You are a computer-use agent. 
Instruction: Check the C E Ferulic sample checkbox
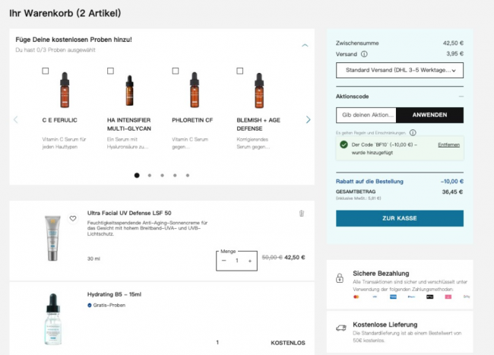[46, 71]
